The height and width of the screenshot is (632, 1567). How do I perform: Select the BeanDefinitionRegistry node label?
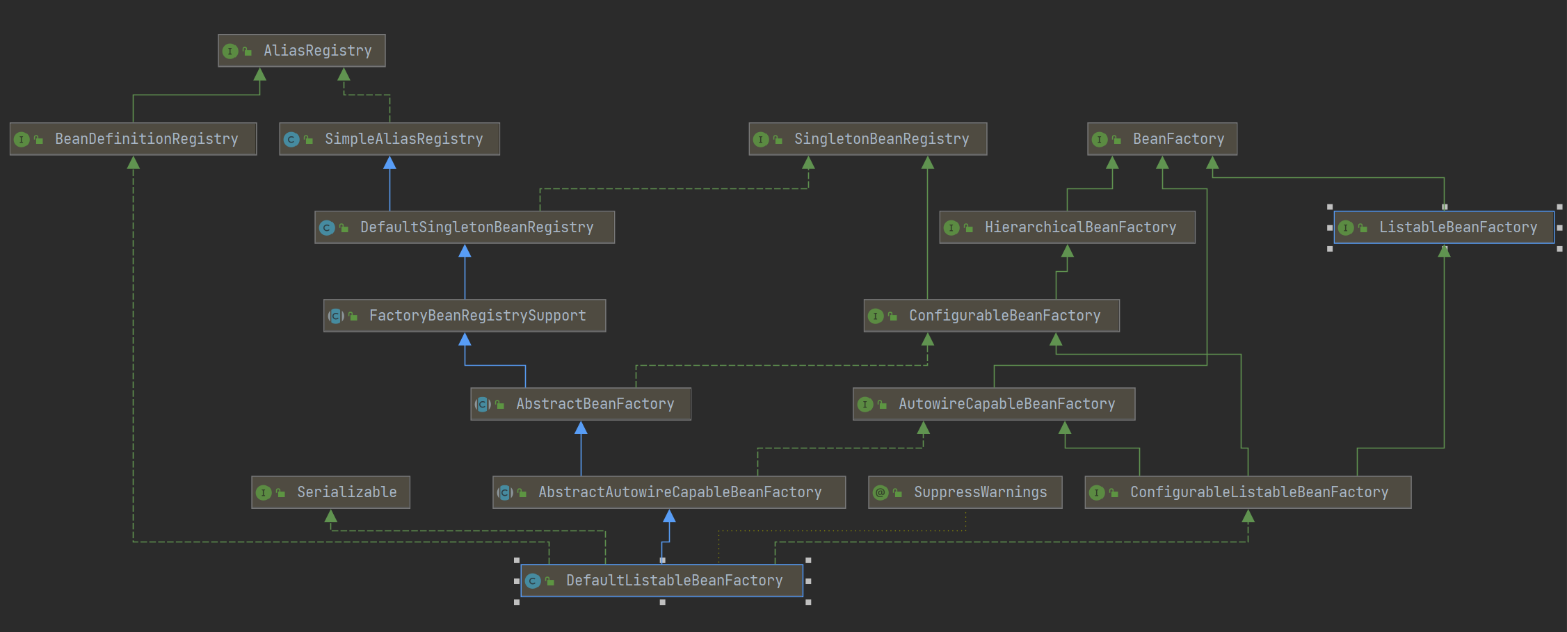point(146,139)
